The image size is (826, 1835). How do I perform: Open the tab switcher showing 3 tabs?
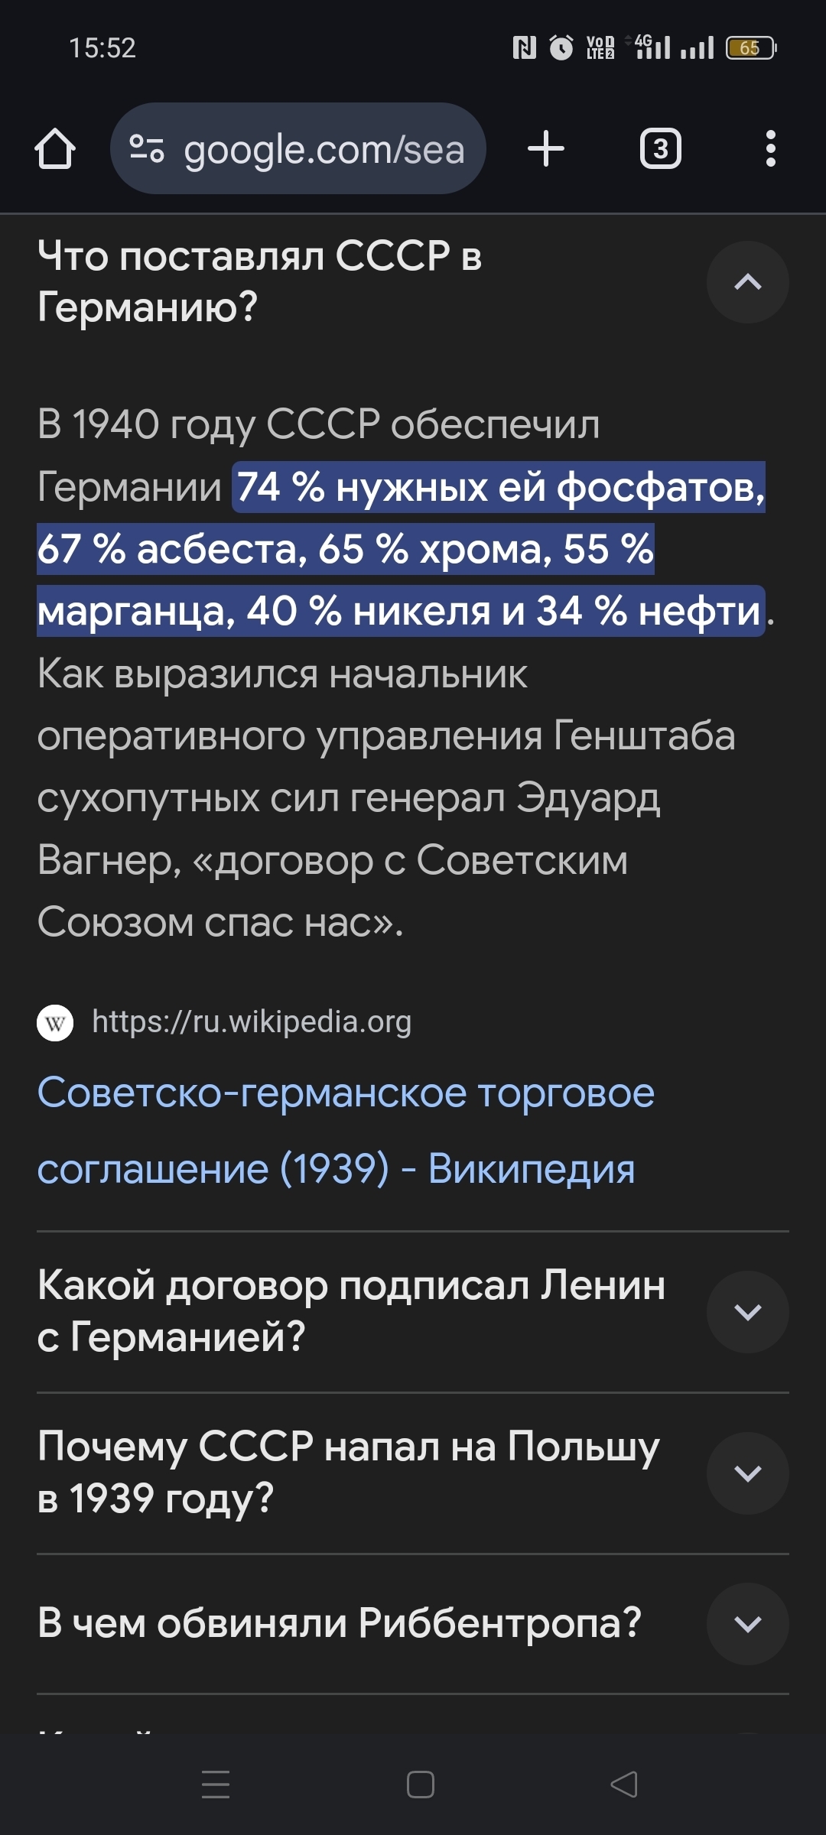tap(660, 148)
